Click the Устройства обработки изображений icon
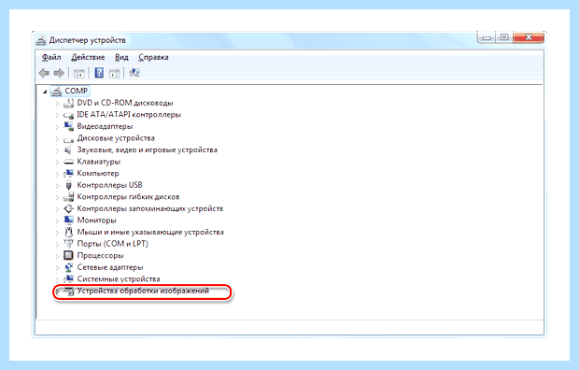 point(69,292)
